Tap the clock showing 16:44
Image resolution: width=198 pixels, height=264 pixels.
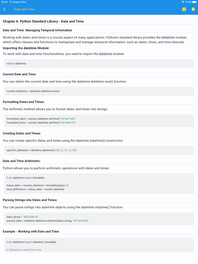click(5, 2)
